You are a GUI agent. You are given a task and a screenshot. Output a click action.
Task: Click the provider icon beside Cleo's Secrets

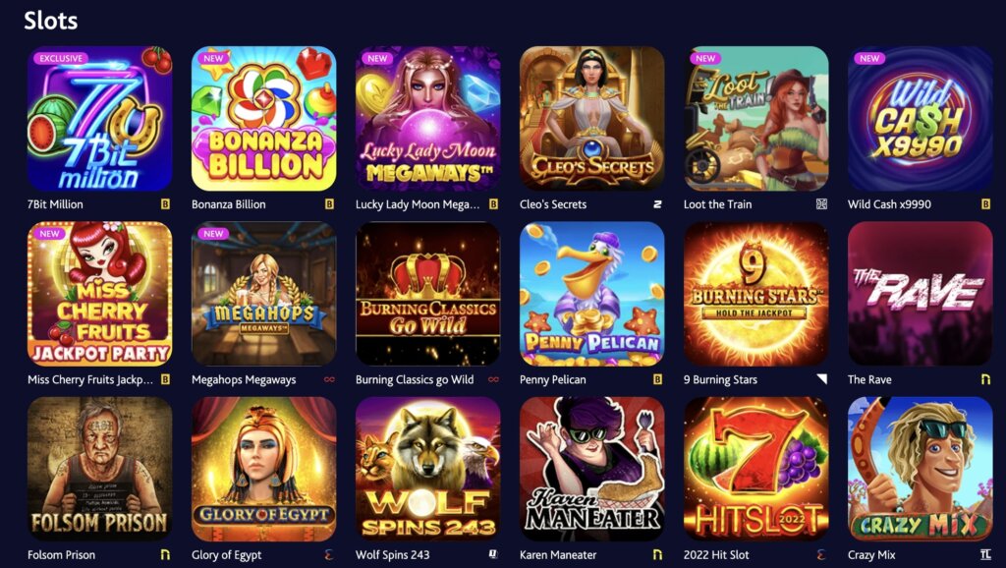click(x=657, y=204)
